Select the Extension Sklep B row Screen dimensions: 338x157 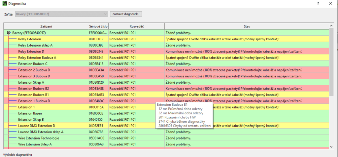167,119
